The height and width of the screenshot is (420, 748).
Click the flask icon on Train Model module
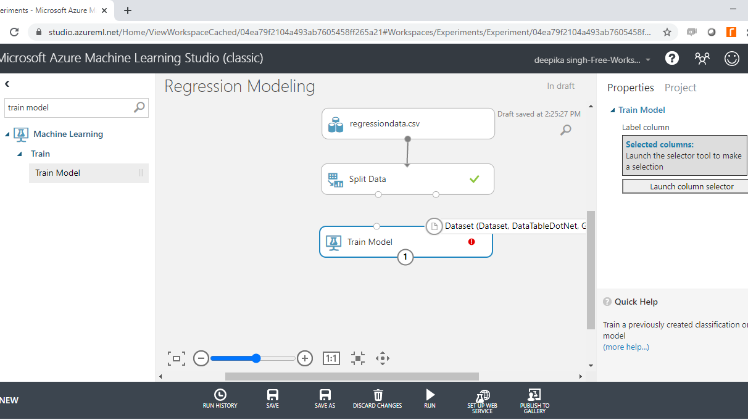334,242
